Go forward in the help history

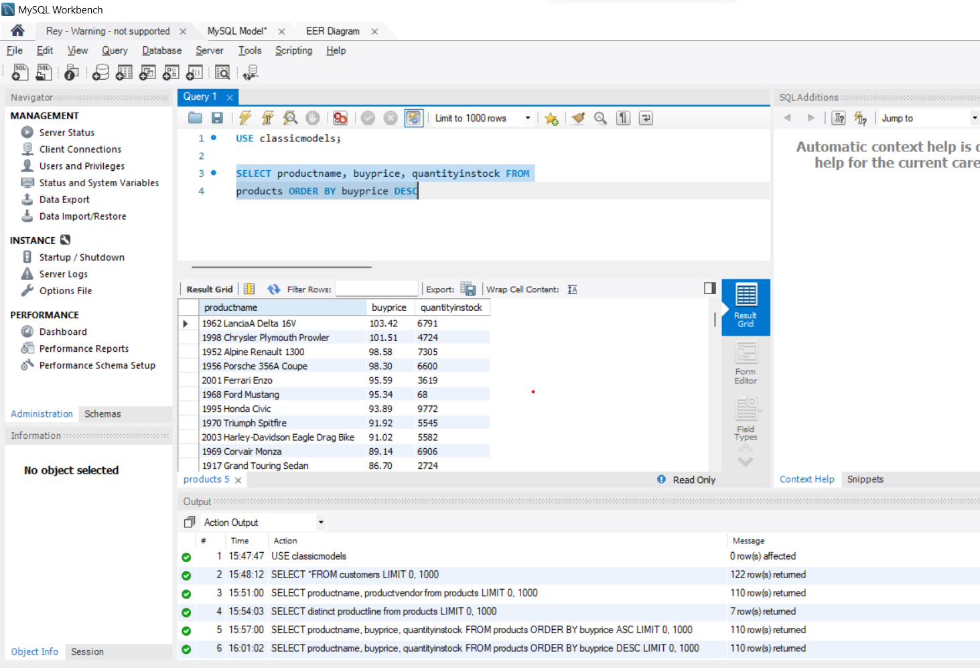811,118
